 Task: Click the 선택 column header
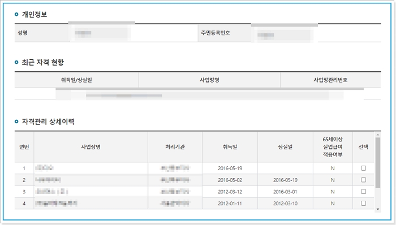(363, 147)
